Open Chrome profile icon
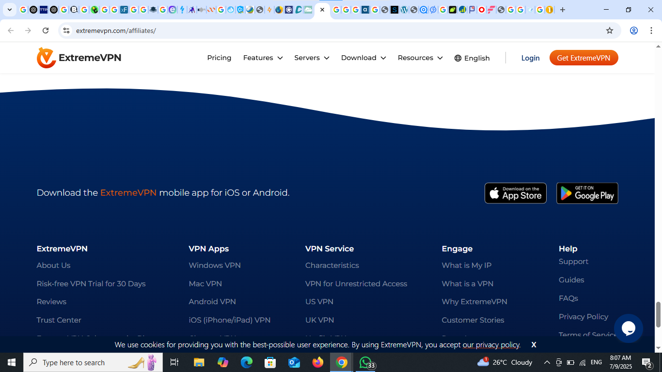Image resolution: width=662 pixels, height=372 pixels. (634, 31)
